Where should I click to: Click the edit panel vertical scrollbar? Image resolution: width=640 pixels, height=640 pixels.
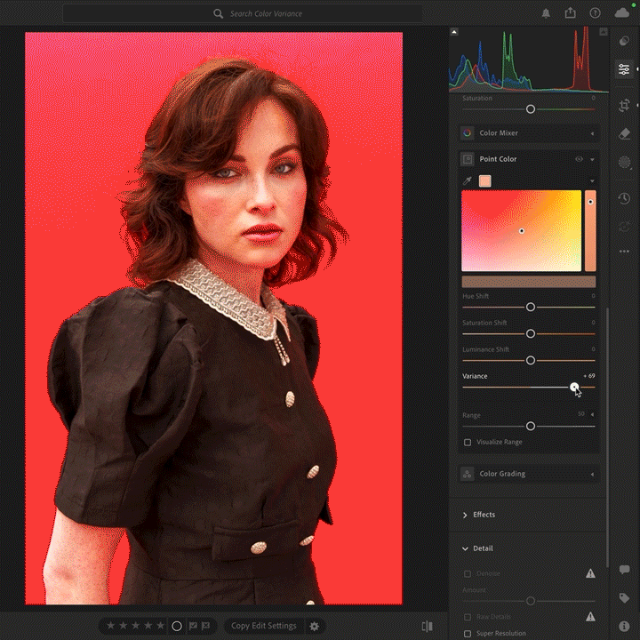click(x=607, y=436)
